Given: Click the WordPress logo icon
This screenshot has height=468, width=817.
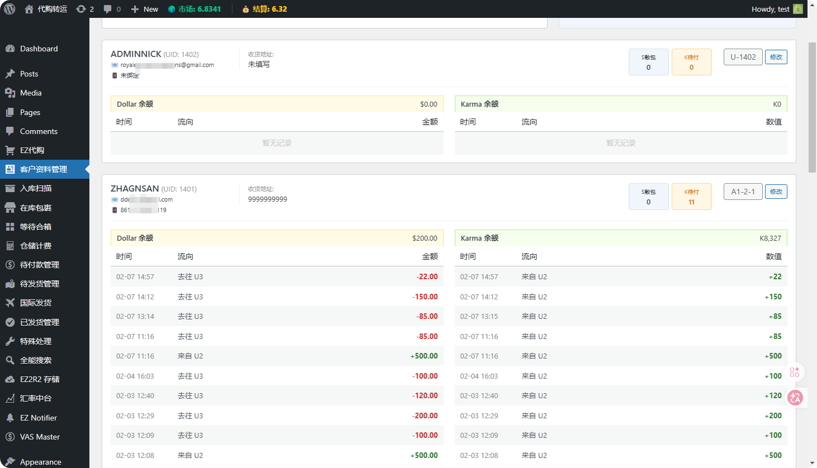Looking at the screenshot, I should [x=9, y=9].
